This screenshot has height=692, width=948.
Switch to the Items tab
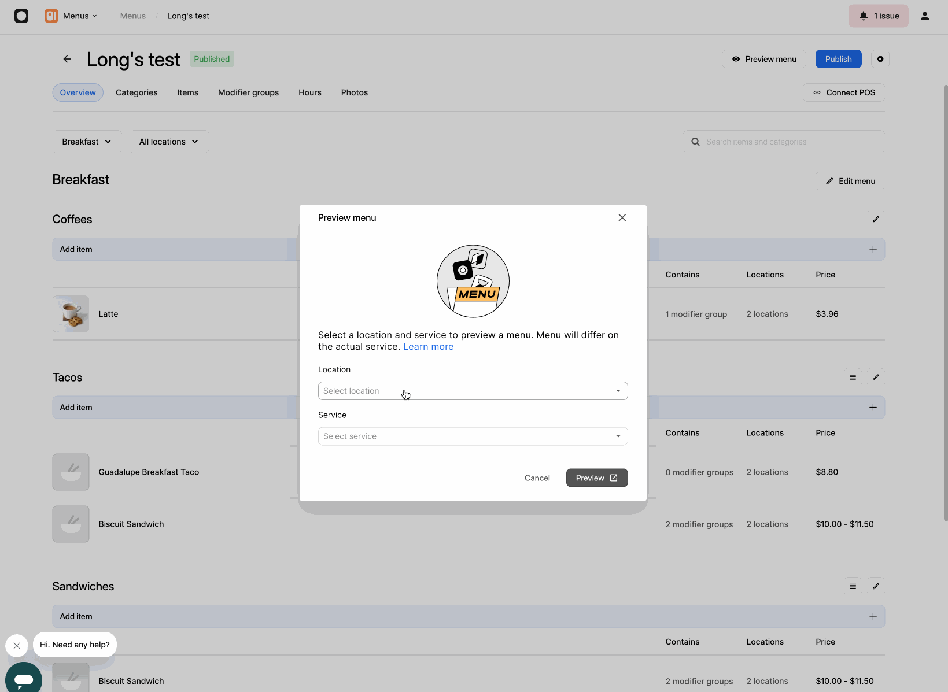coord(187,92)
